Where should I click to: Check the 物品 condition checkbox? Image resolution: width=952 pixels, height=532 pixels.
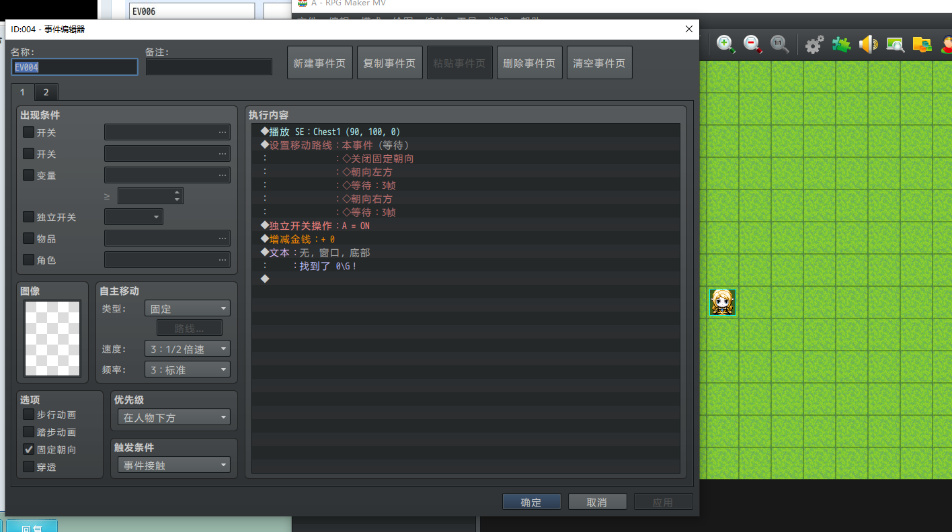pos(28,238)
